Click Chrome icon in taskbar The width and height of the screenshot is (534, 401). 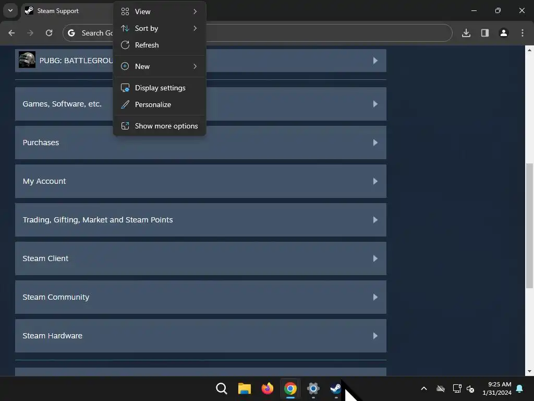pos(290,388)
